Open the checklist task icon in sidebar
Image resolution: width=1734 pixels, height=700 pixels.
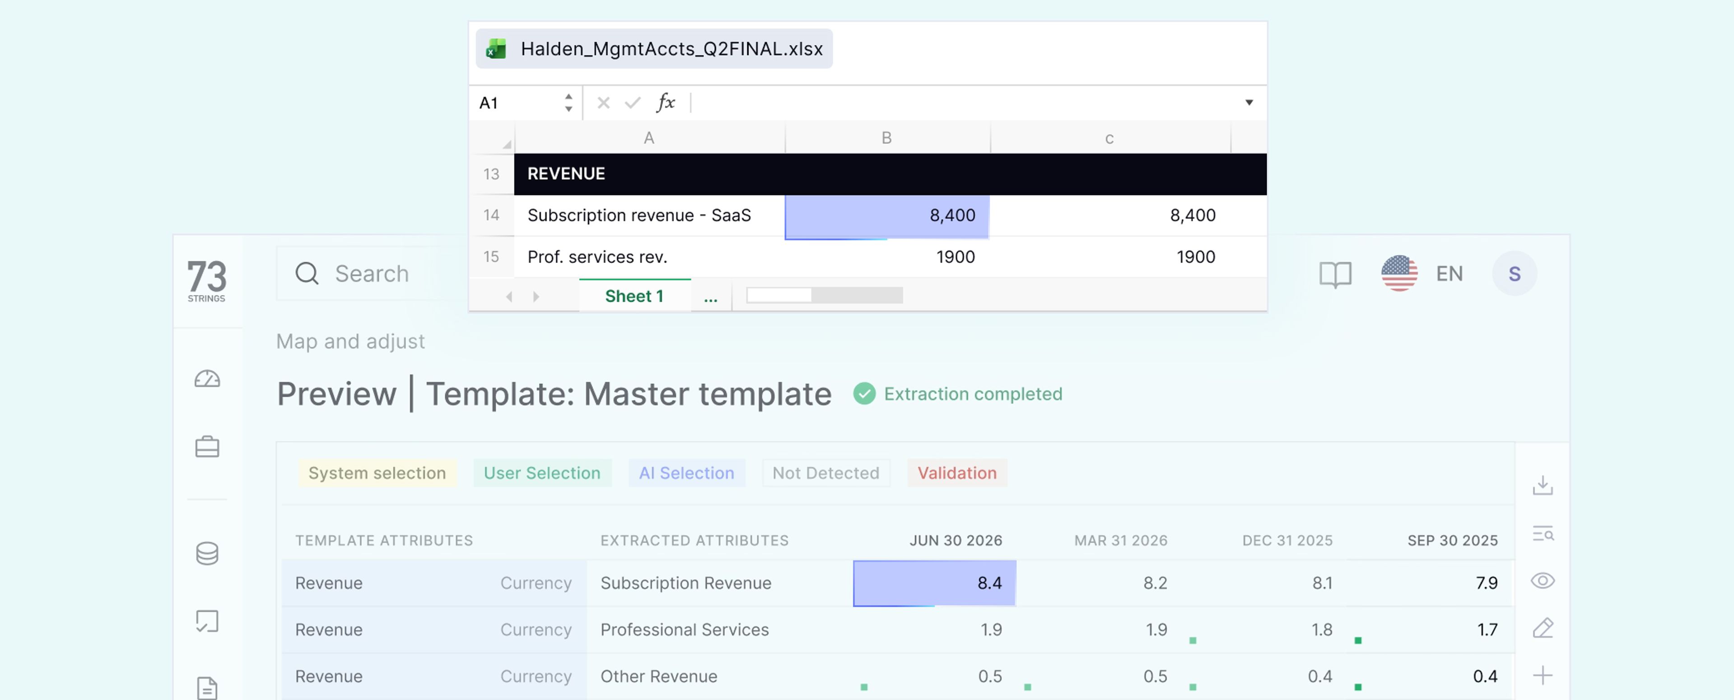[207, 622]
